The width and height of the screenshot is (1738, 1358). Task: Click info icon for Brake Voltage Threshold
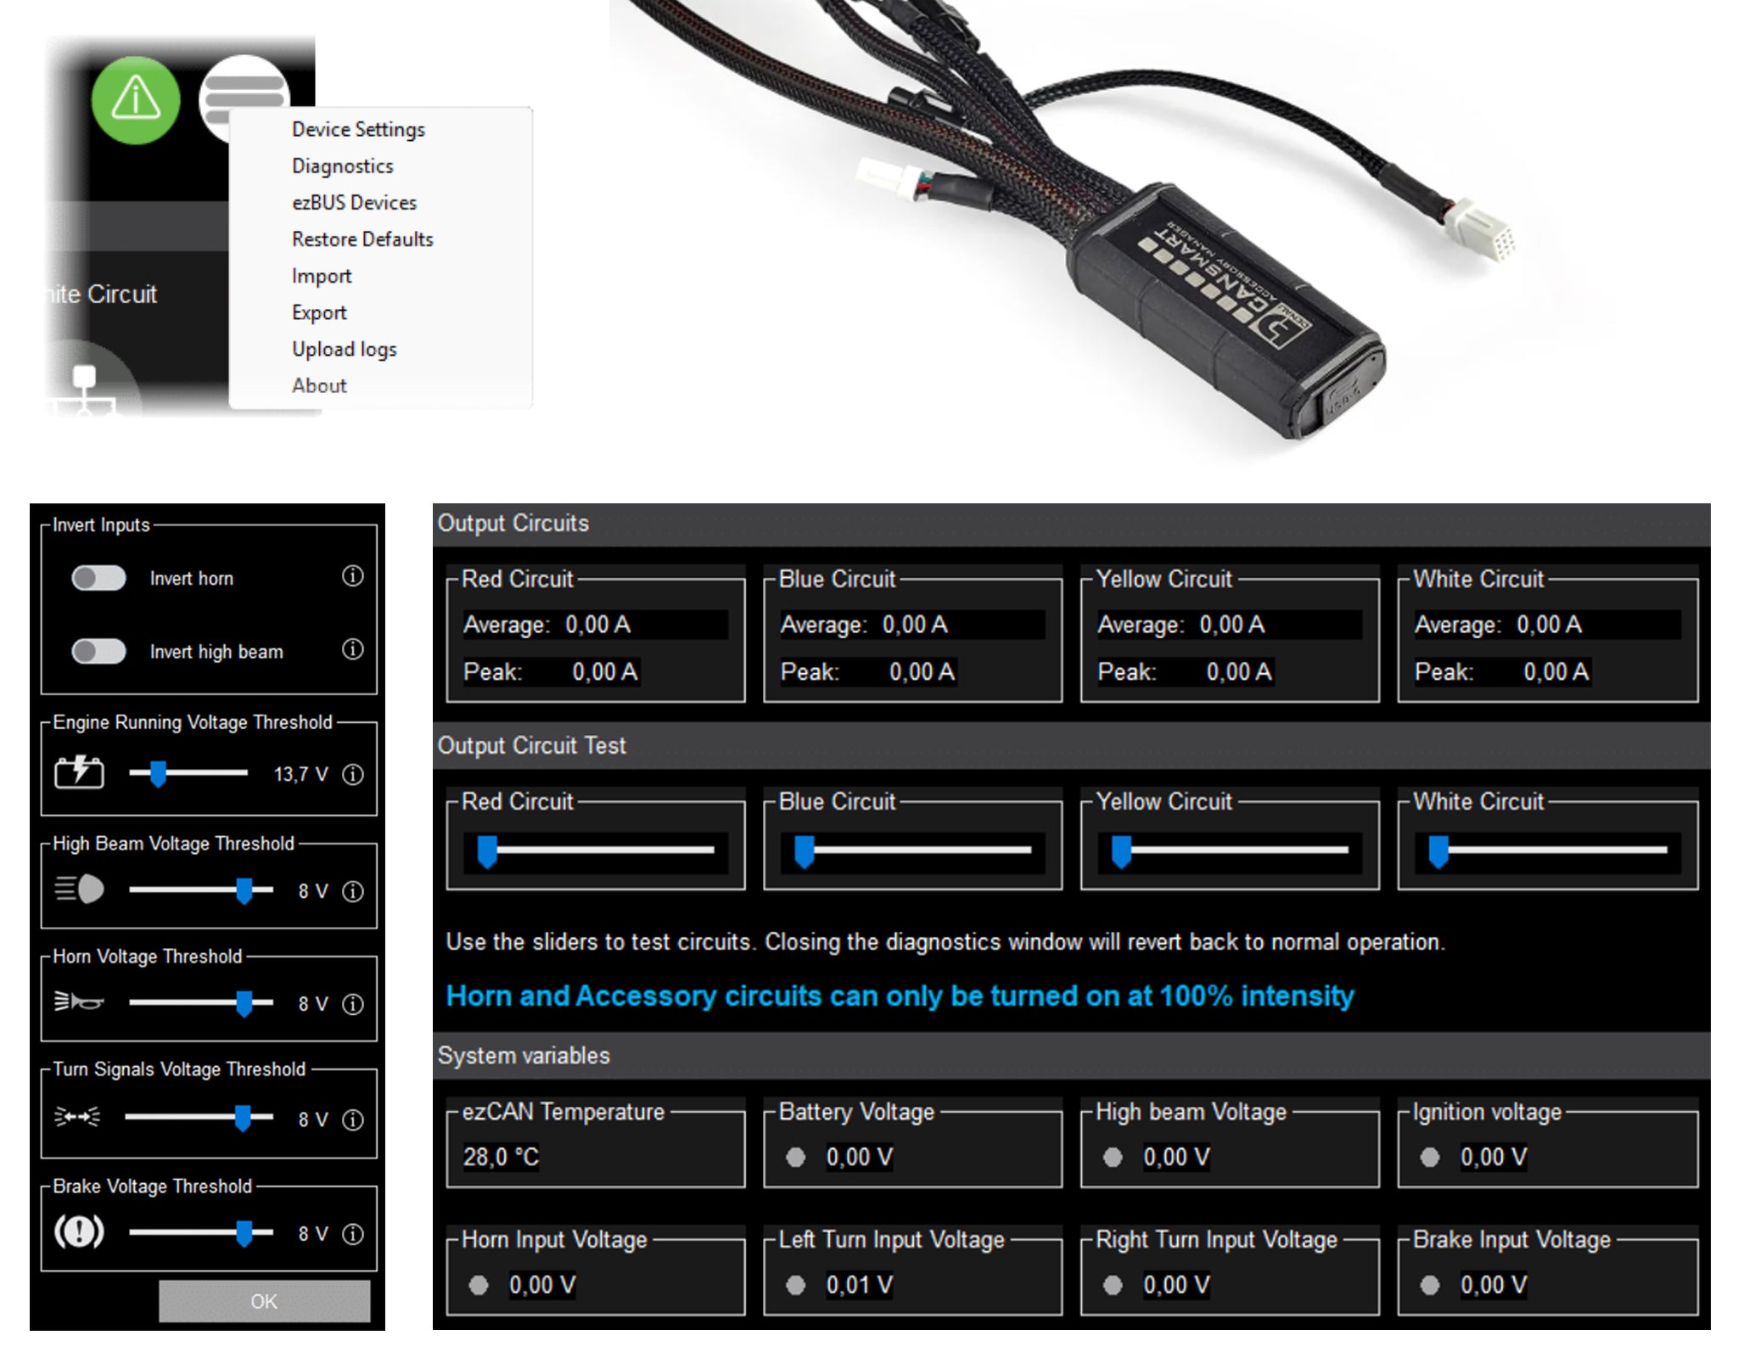click(x=352, y=1234)
